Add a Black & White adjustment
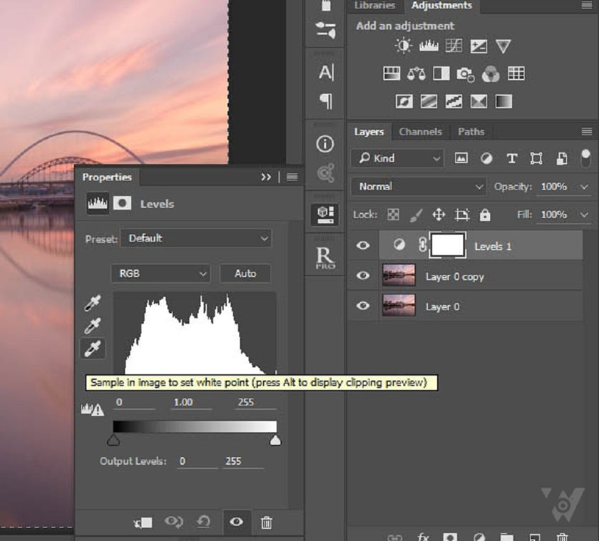 [x=441, y=73]
